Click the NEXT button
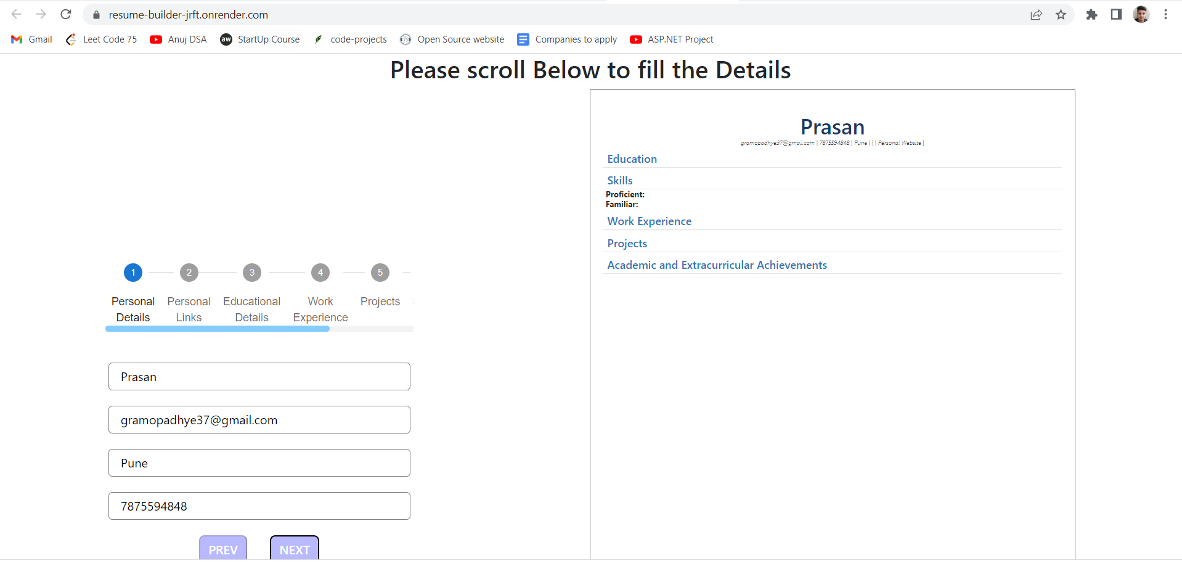Viewport: 1182px width, 563px height. pyautogui.click(x=295, y=549)
